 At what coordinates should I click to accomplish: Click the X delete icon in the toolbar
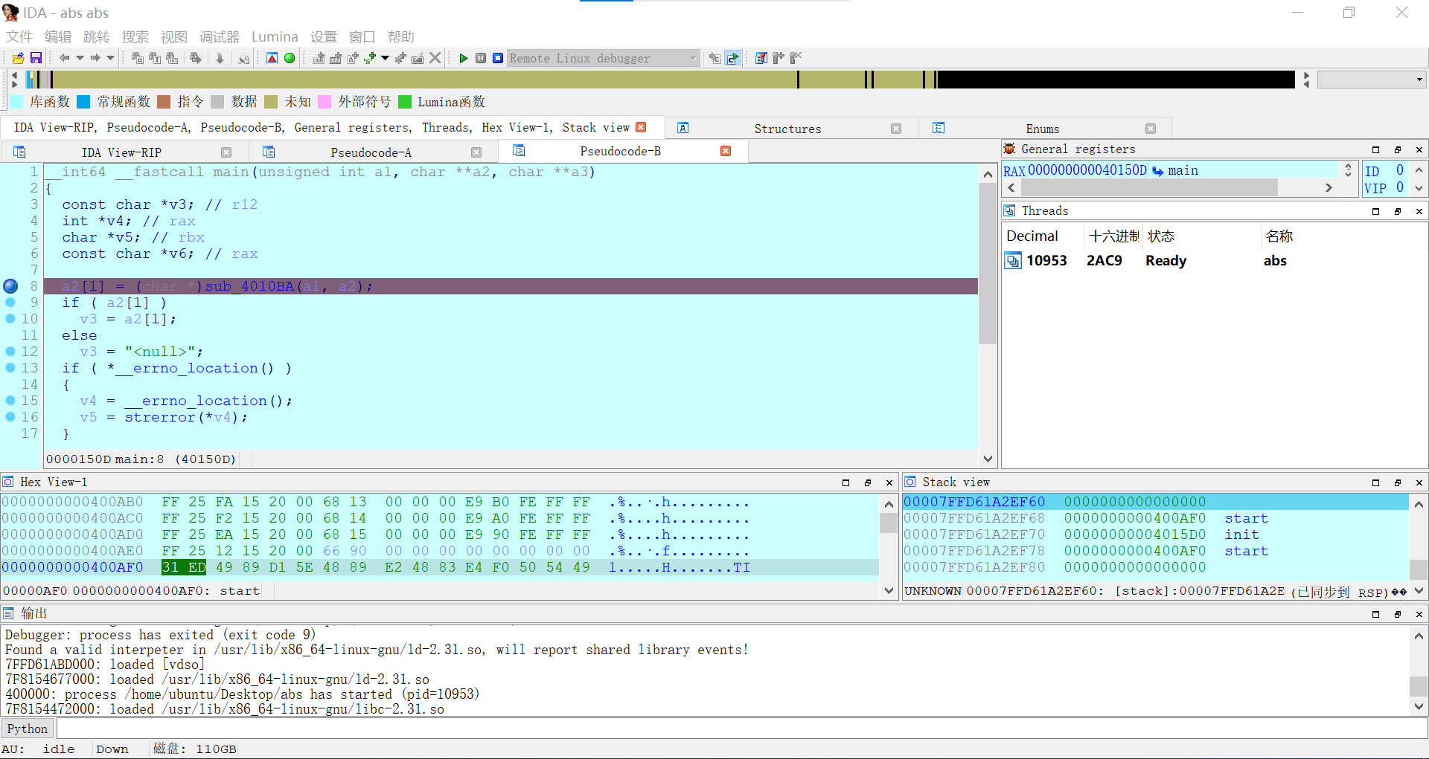tap(435, 58)
